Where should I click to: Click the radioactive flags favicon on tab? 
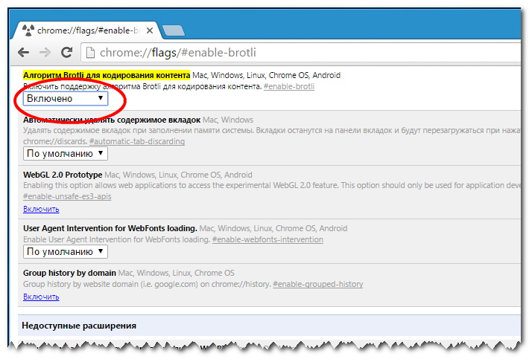coord(28,30)
